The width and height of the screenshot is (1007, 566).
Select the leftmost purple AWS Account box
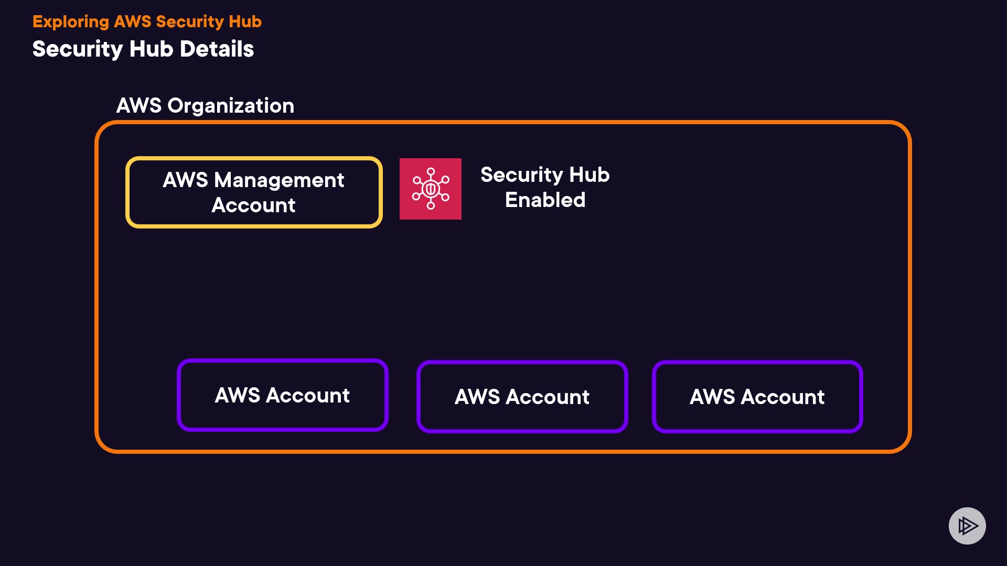[282, 395]
